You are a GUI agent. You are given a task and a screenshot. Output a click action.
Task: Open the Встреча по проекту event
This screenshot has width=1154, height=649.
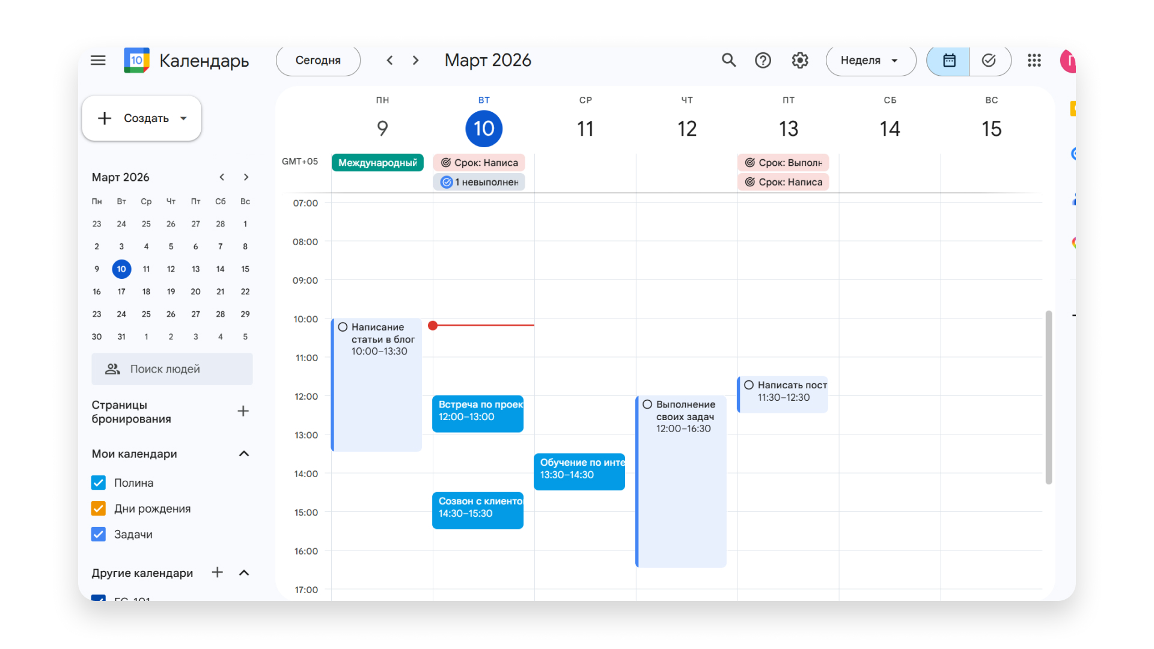478,413
